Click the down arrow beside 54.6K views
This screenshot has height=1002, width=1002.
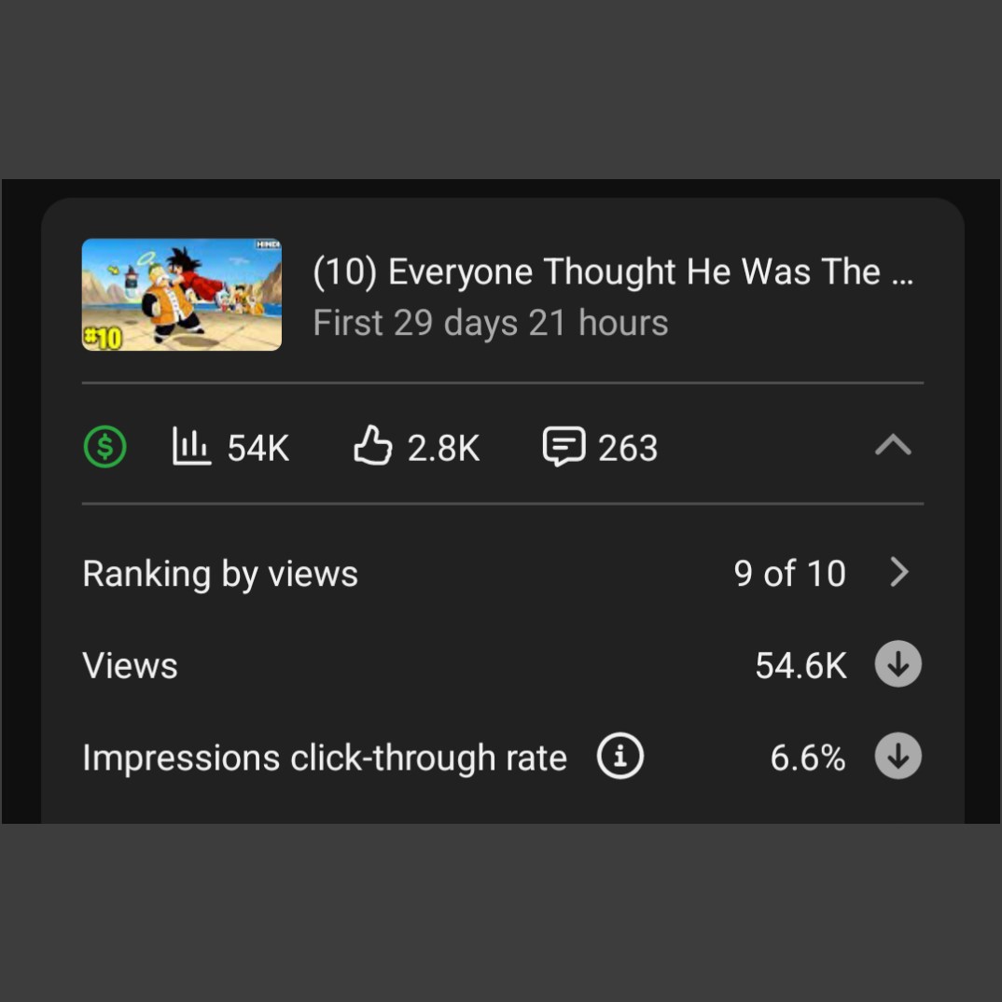(x=898, y=664)
